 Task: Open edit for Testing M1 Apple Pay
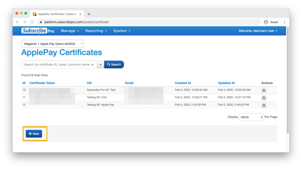tap(264, 105)
